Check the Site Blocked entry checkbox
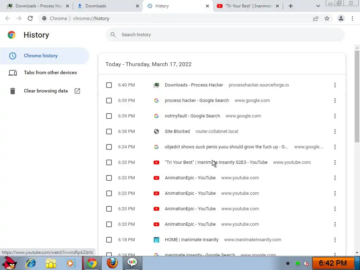This screenshot has width=360, height=270. click(109, 131)
